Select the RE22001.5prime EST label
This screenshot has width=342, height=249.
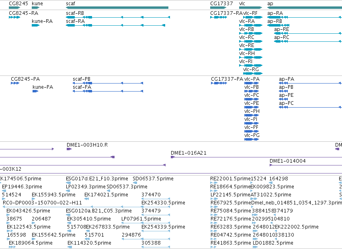(230, 179)
